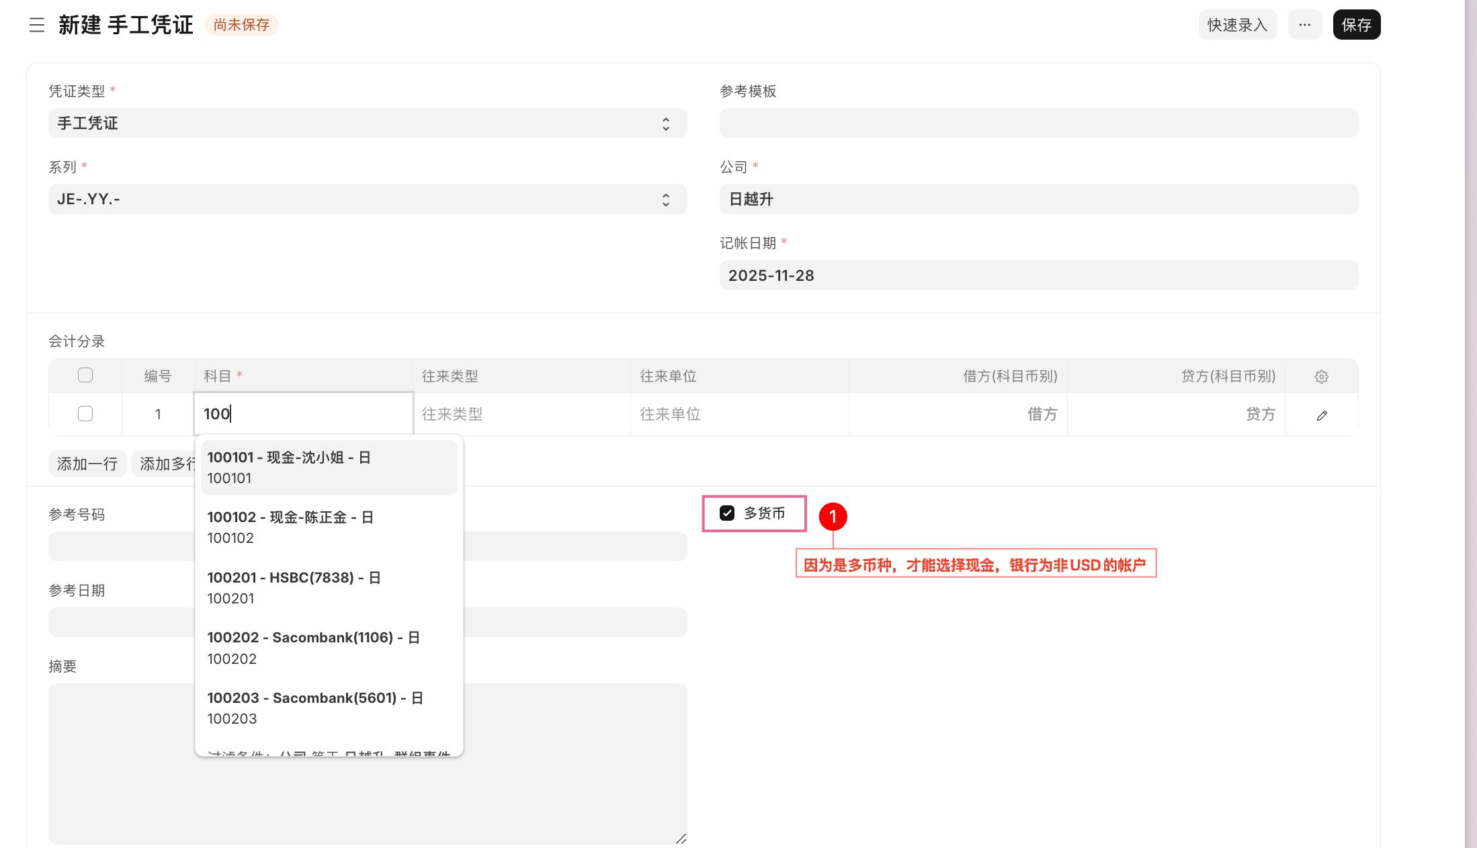Open the hamburger sidebar menu icon
The image size is (1477, 848).
[37, 25]
